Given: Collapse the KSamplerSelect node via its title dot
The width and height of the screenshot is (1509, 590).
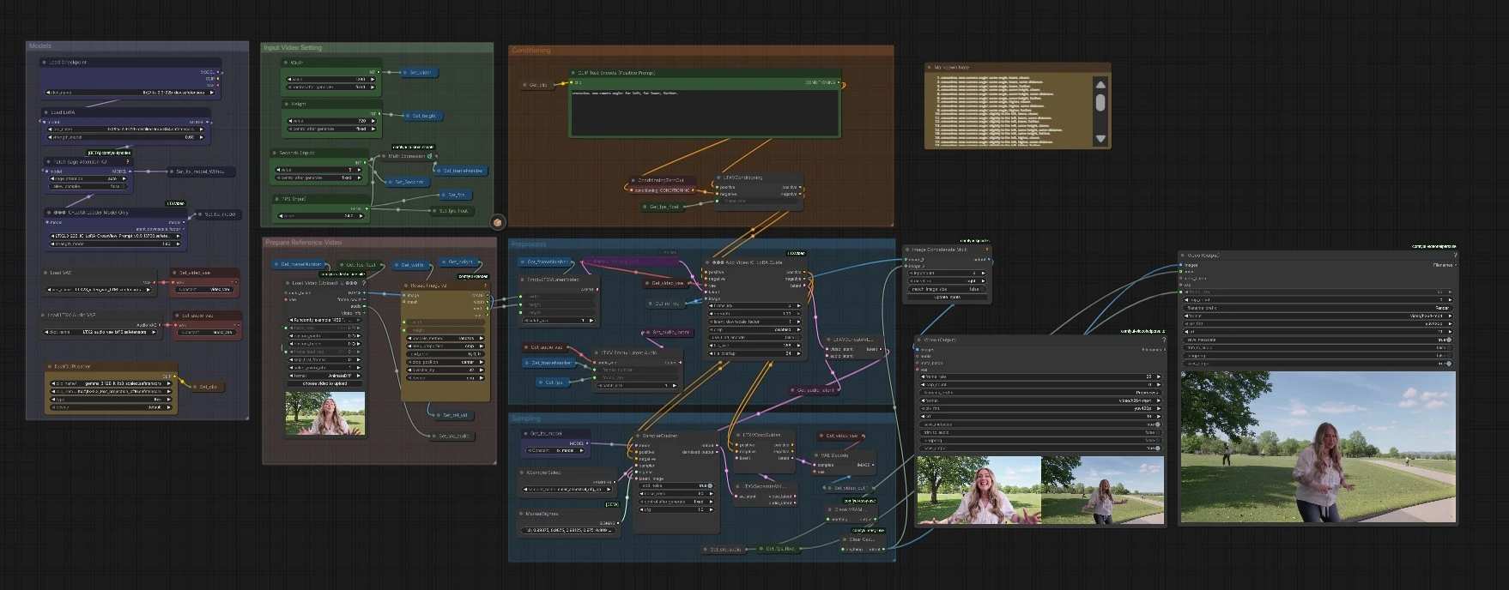Looking at the screenshot, I should [521, 473].
